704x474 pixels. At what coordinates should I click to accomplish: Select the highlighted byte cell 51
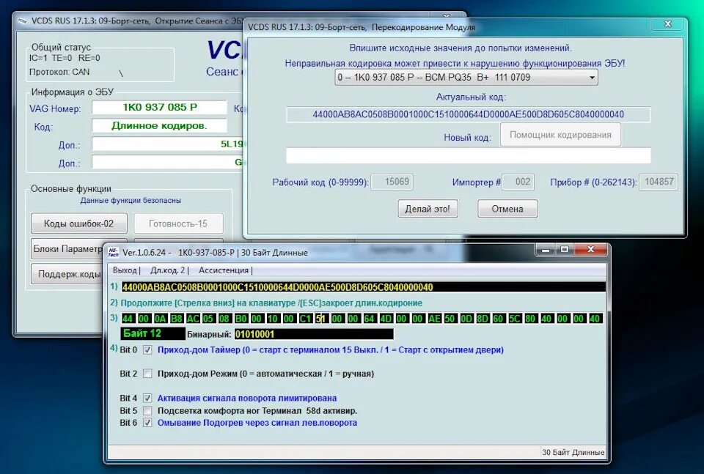[321, 319]
